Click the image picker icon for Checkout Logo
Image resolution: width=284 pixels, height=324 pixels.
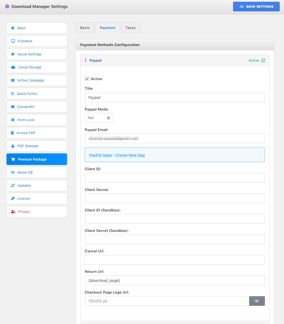pyautogui.click(x=257, y=301)
